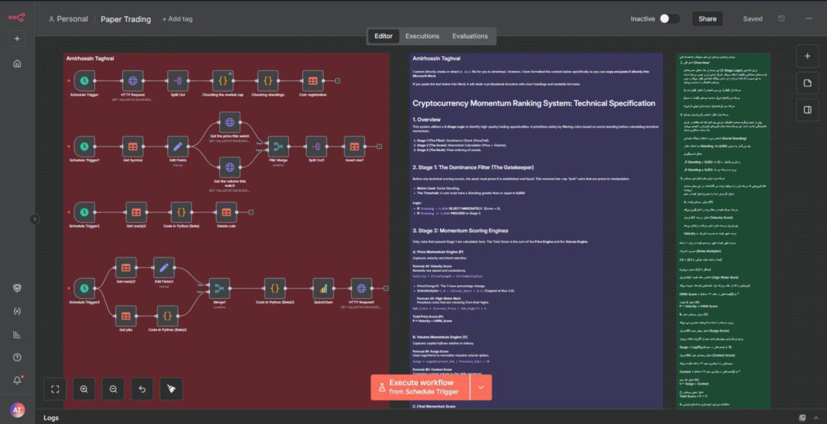The width and height of the screenshot is (827, 424).
Task: Click the Paper Trading workflow name
Action: click(125, 19)
